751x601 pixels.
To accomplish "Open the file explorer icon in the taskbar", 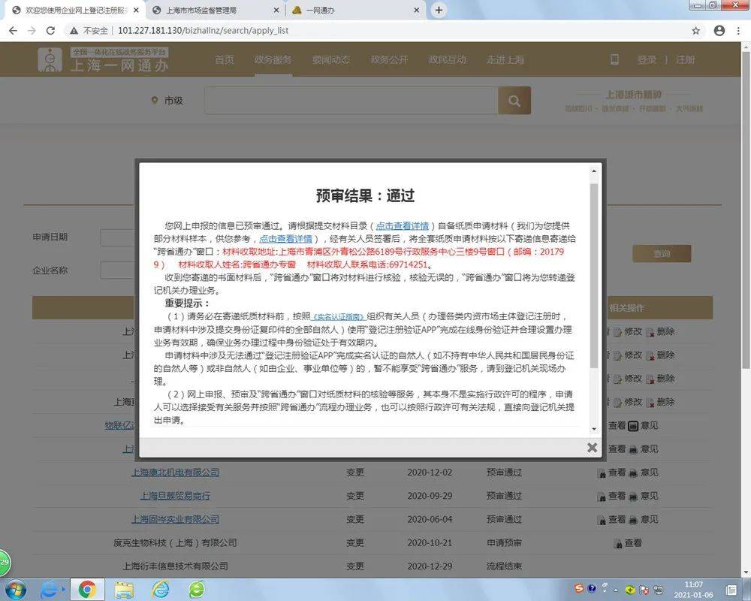I will (124, 588).
